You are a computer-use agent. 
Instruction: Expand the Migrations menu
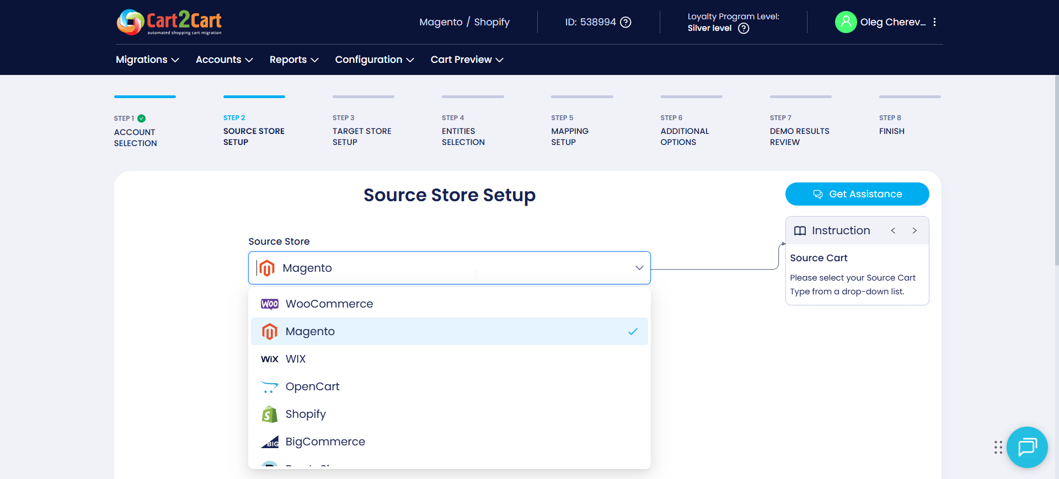(147, 60)
